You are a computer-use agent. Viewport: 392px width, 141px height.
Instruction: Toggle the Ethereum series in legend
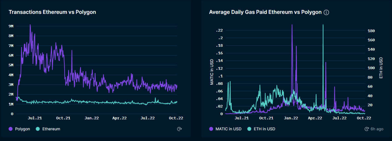[48, 129]
